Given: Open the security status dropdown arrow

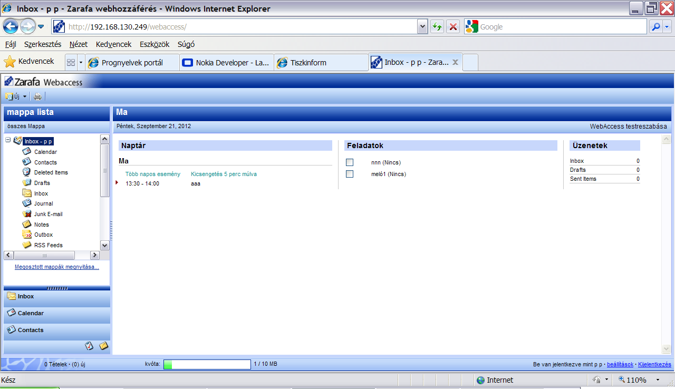Looking at the screenshot, I should tap(606, 380).
